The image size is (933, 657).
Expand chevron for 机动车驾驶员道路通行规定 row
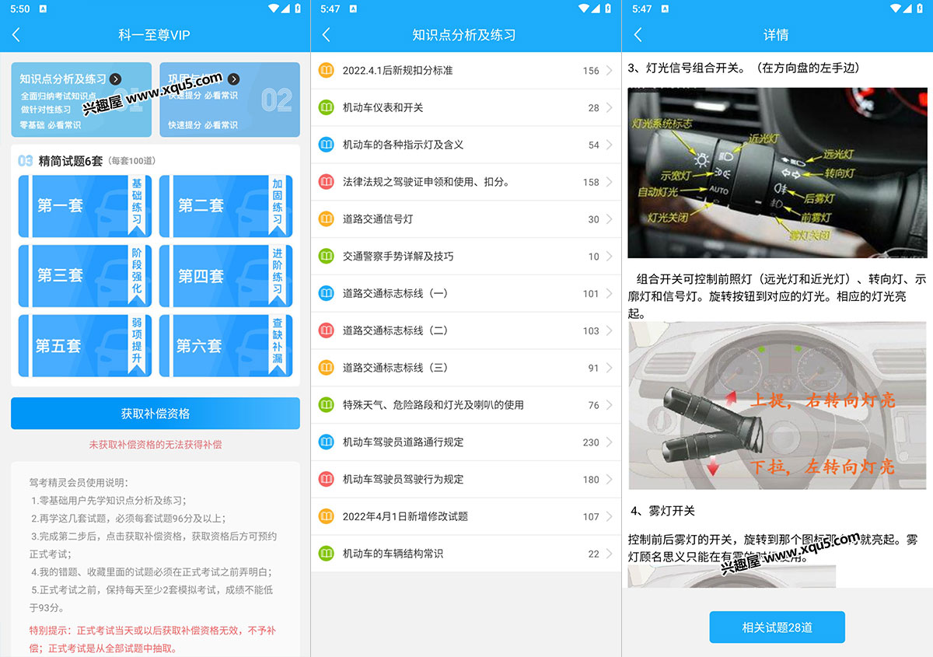click(609, 442)
